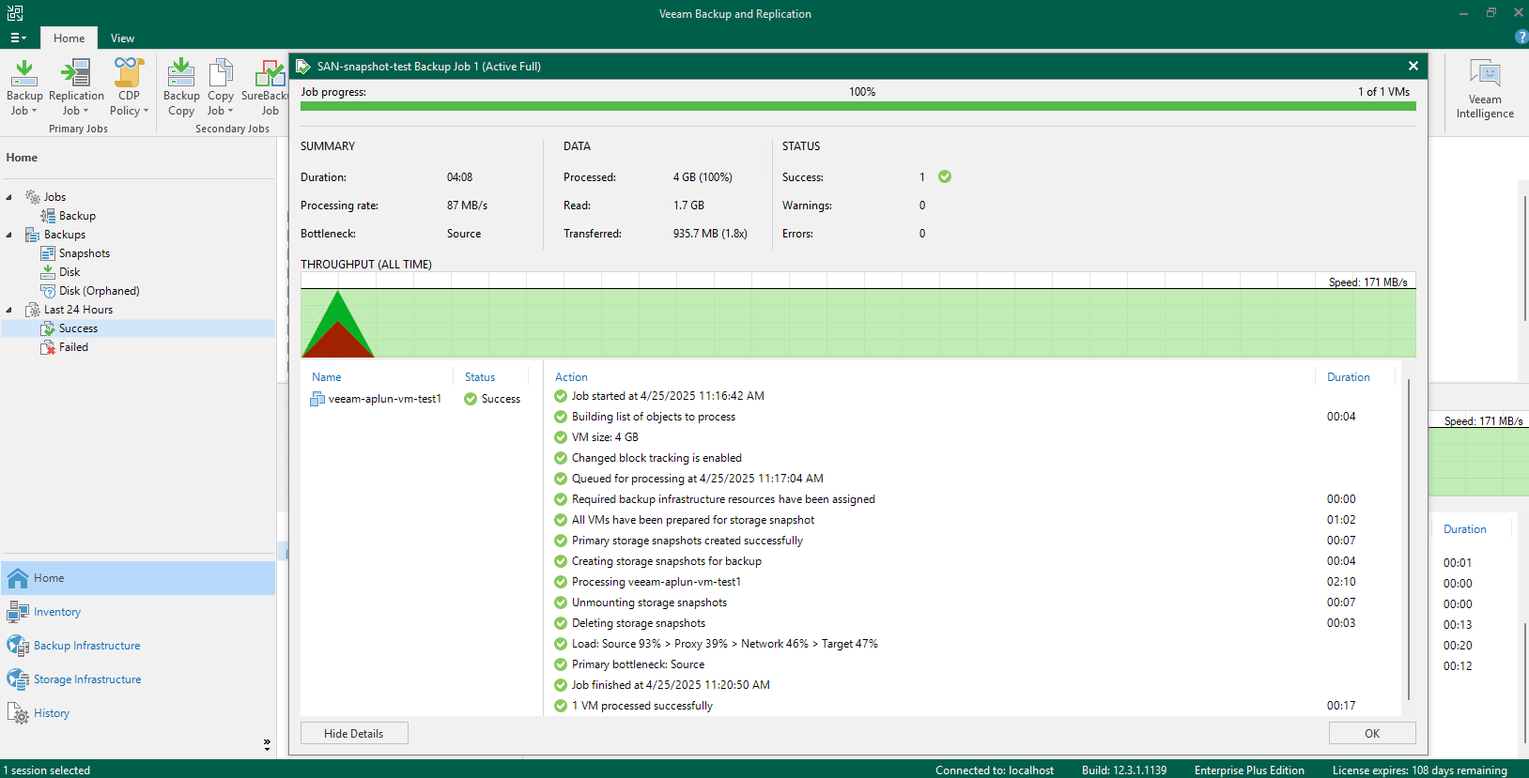Image resolution: width=1529 pixels, height=778 pixels.
Task: Select Disk (Orphaned) in the tree
Action: [x=99, y=291]
